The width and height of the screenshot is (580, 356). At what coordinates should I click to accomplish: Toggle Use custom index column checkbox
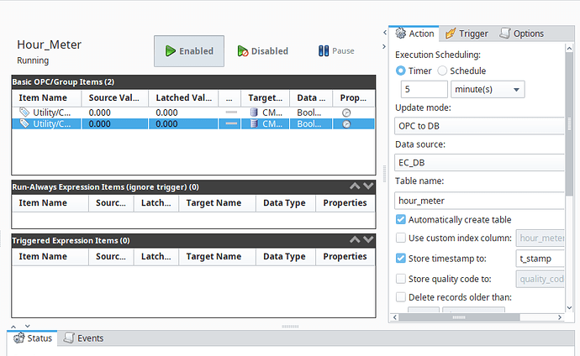401,238
